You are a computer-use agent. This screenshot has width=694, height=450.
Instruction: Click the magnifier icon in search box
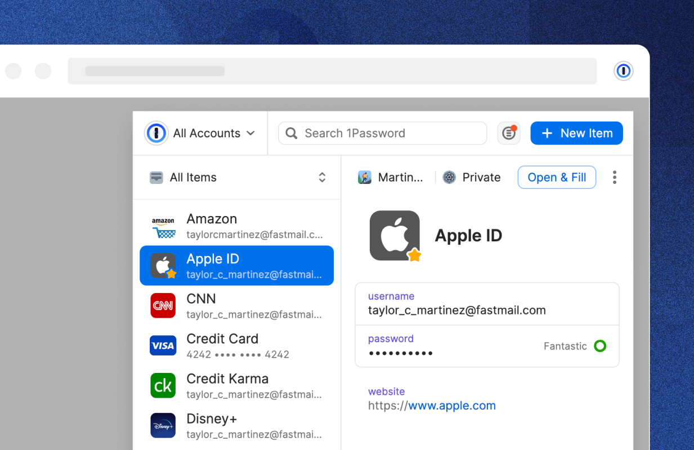click(x=292, y=133)
